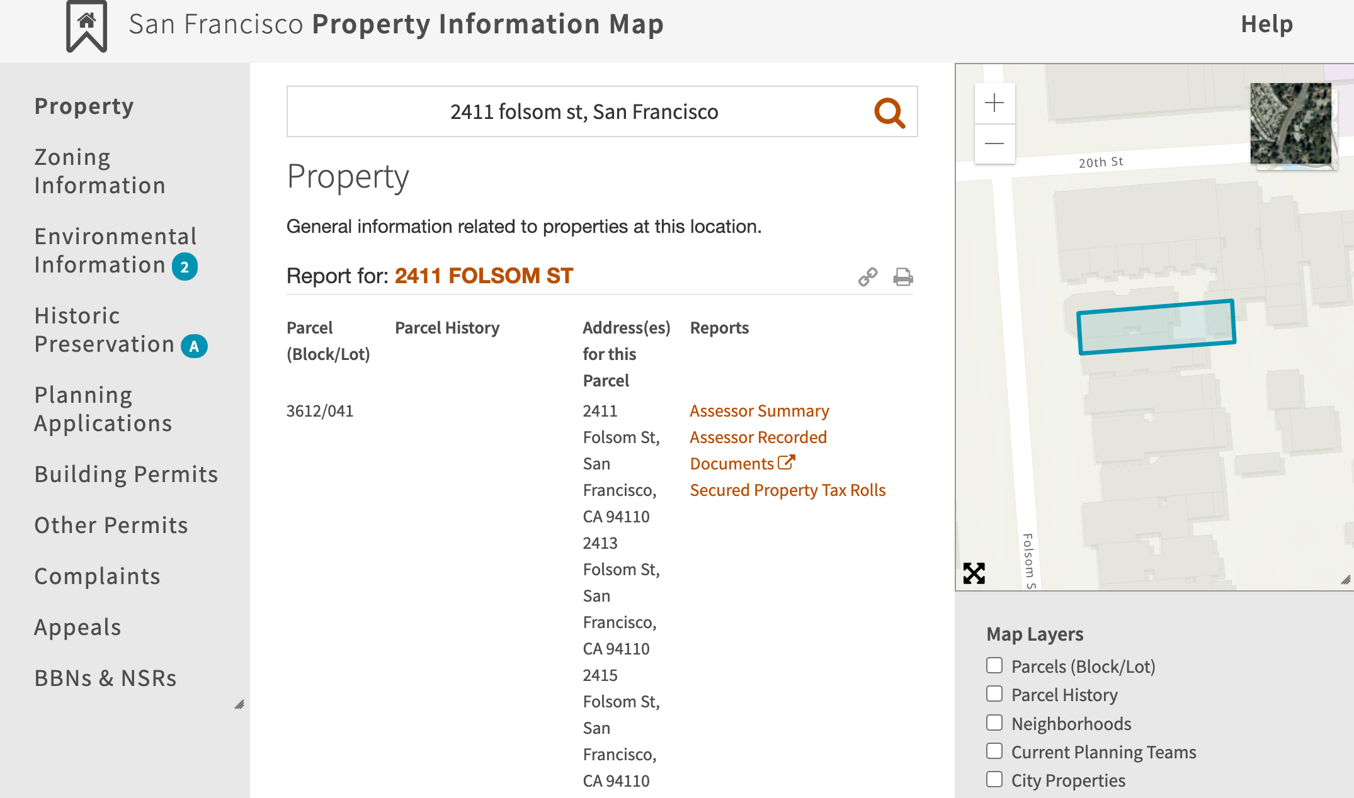Expand map to fullscreen with arrows icon

click(974, 573)
